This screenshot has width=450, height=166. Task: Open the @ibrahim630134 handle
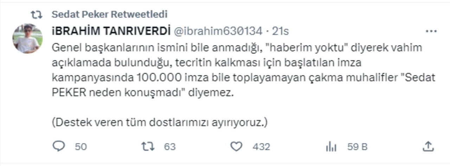point(218,31)
